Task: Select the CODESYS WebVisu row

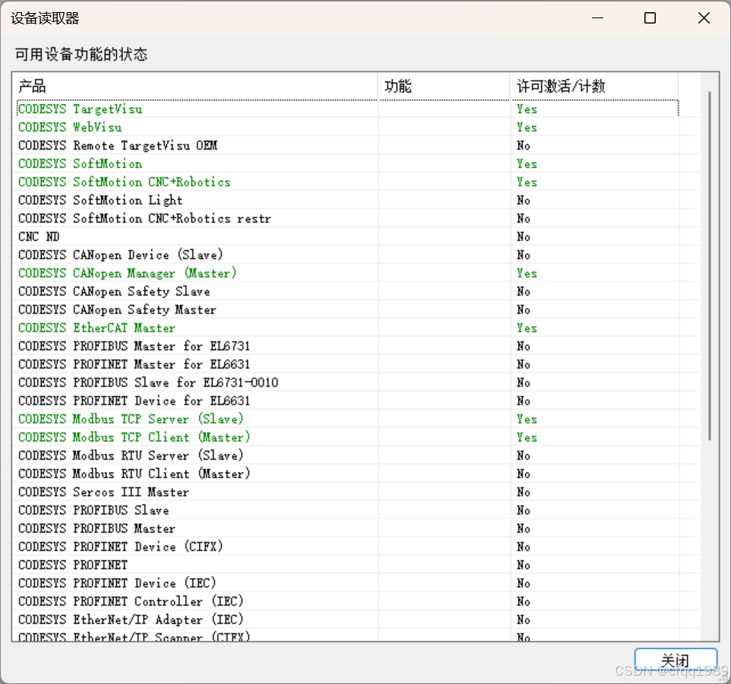Action: tap(348, 127)
